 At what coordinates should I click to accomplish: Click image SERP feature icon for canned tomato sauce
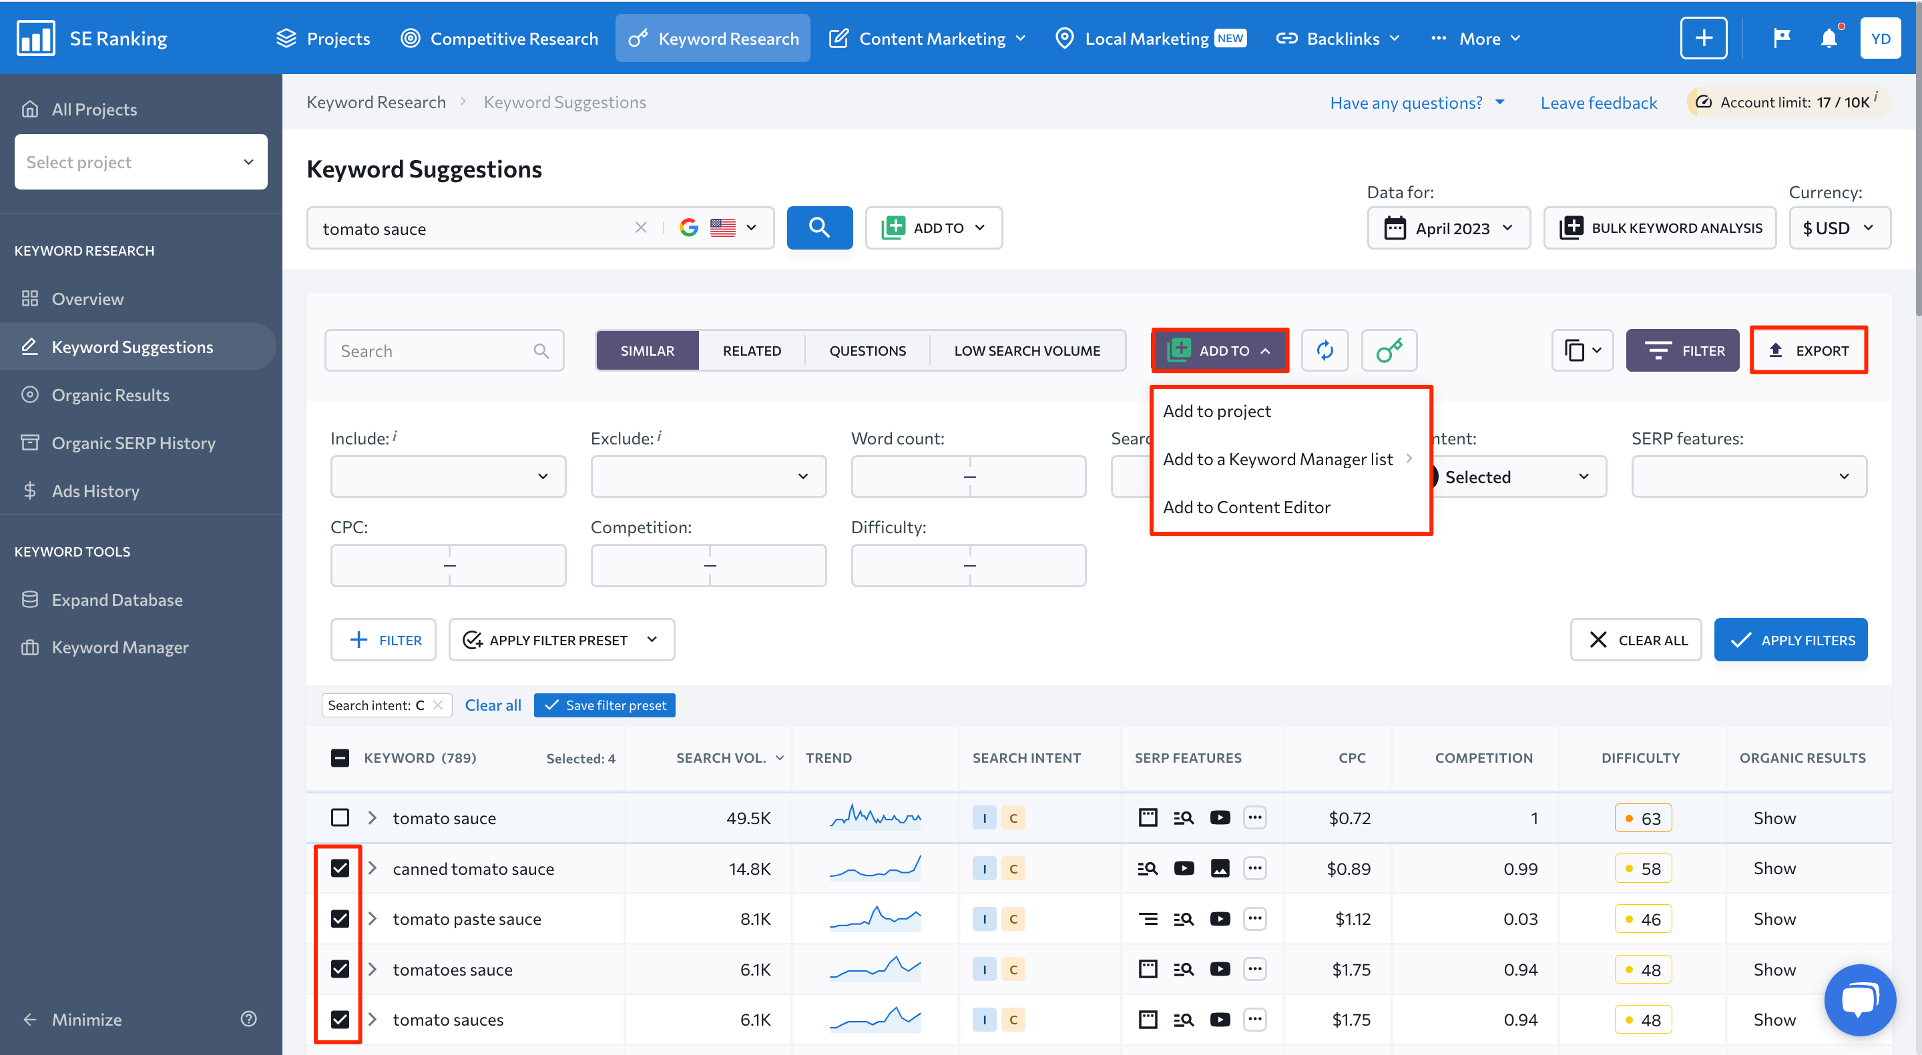click(1220, 868)
